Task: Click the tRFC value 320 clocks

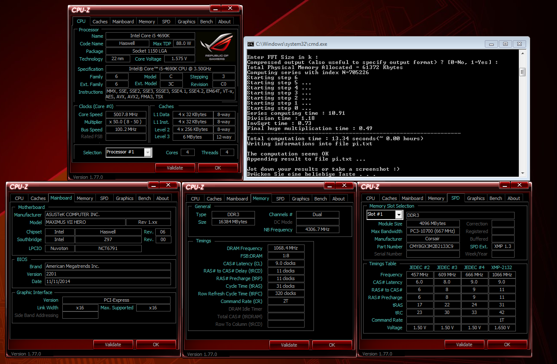Action: 286,294
